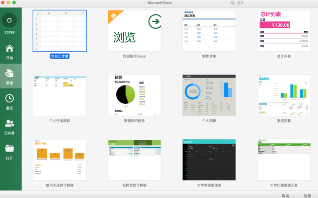Pick the 大学比较跟踪工具 template thumbnail
Image resolution: width=318 pixels, height=198 pixels.
pos(284,160)
